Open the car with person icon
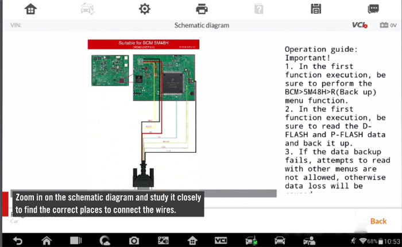The image size is (402, 247). (309, 241)
